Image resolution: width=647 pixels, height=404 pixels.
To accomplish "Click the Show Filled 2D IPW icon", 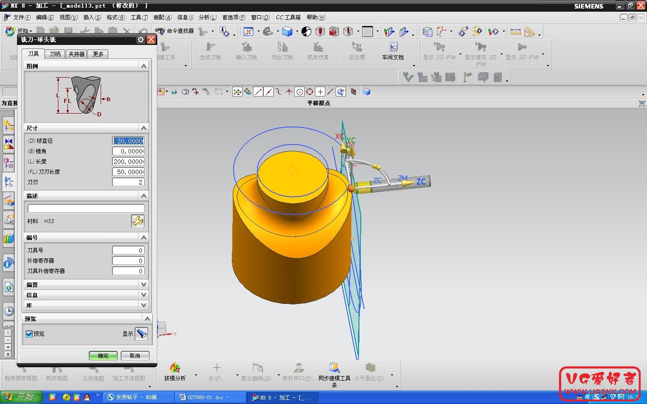I will click(480, 47).
